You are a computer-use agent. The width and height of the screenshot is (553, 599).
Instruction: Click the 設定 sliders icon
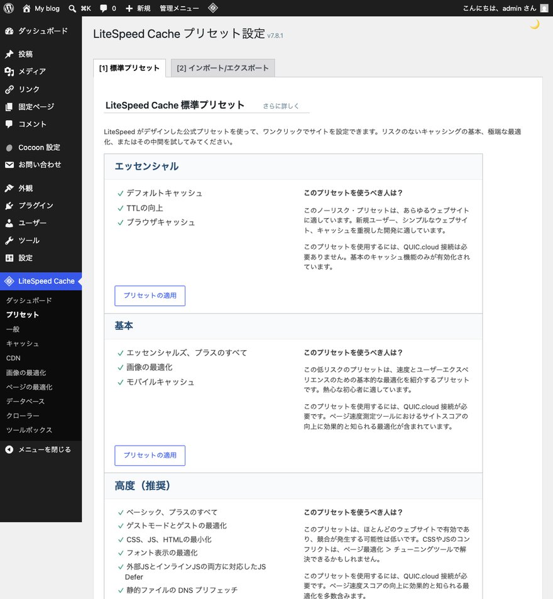tap(9, 258)
